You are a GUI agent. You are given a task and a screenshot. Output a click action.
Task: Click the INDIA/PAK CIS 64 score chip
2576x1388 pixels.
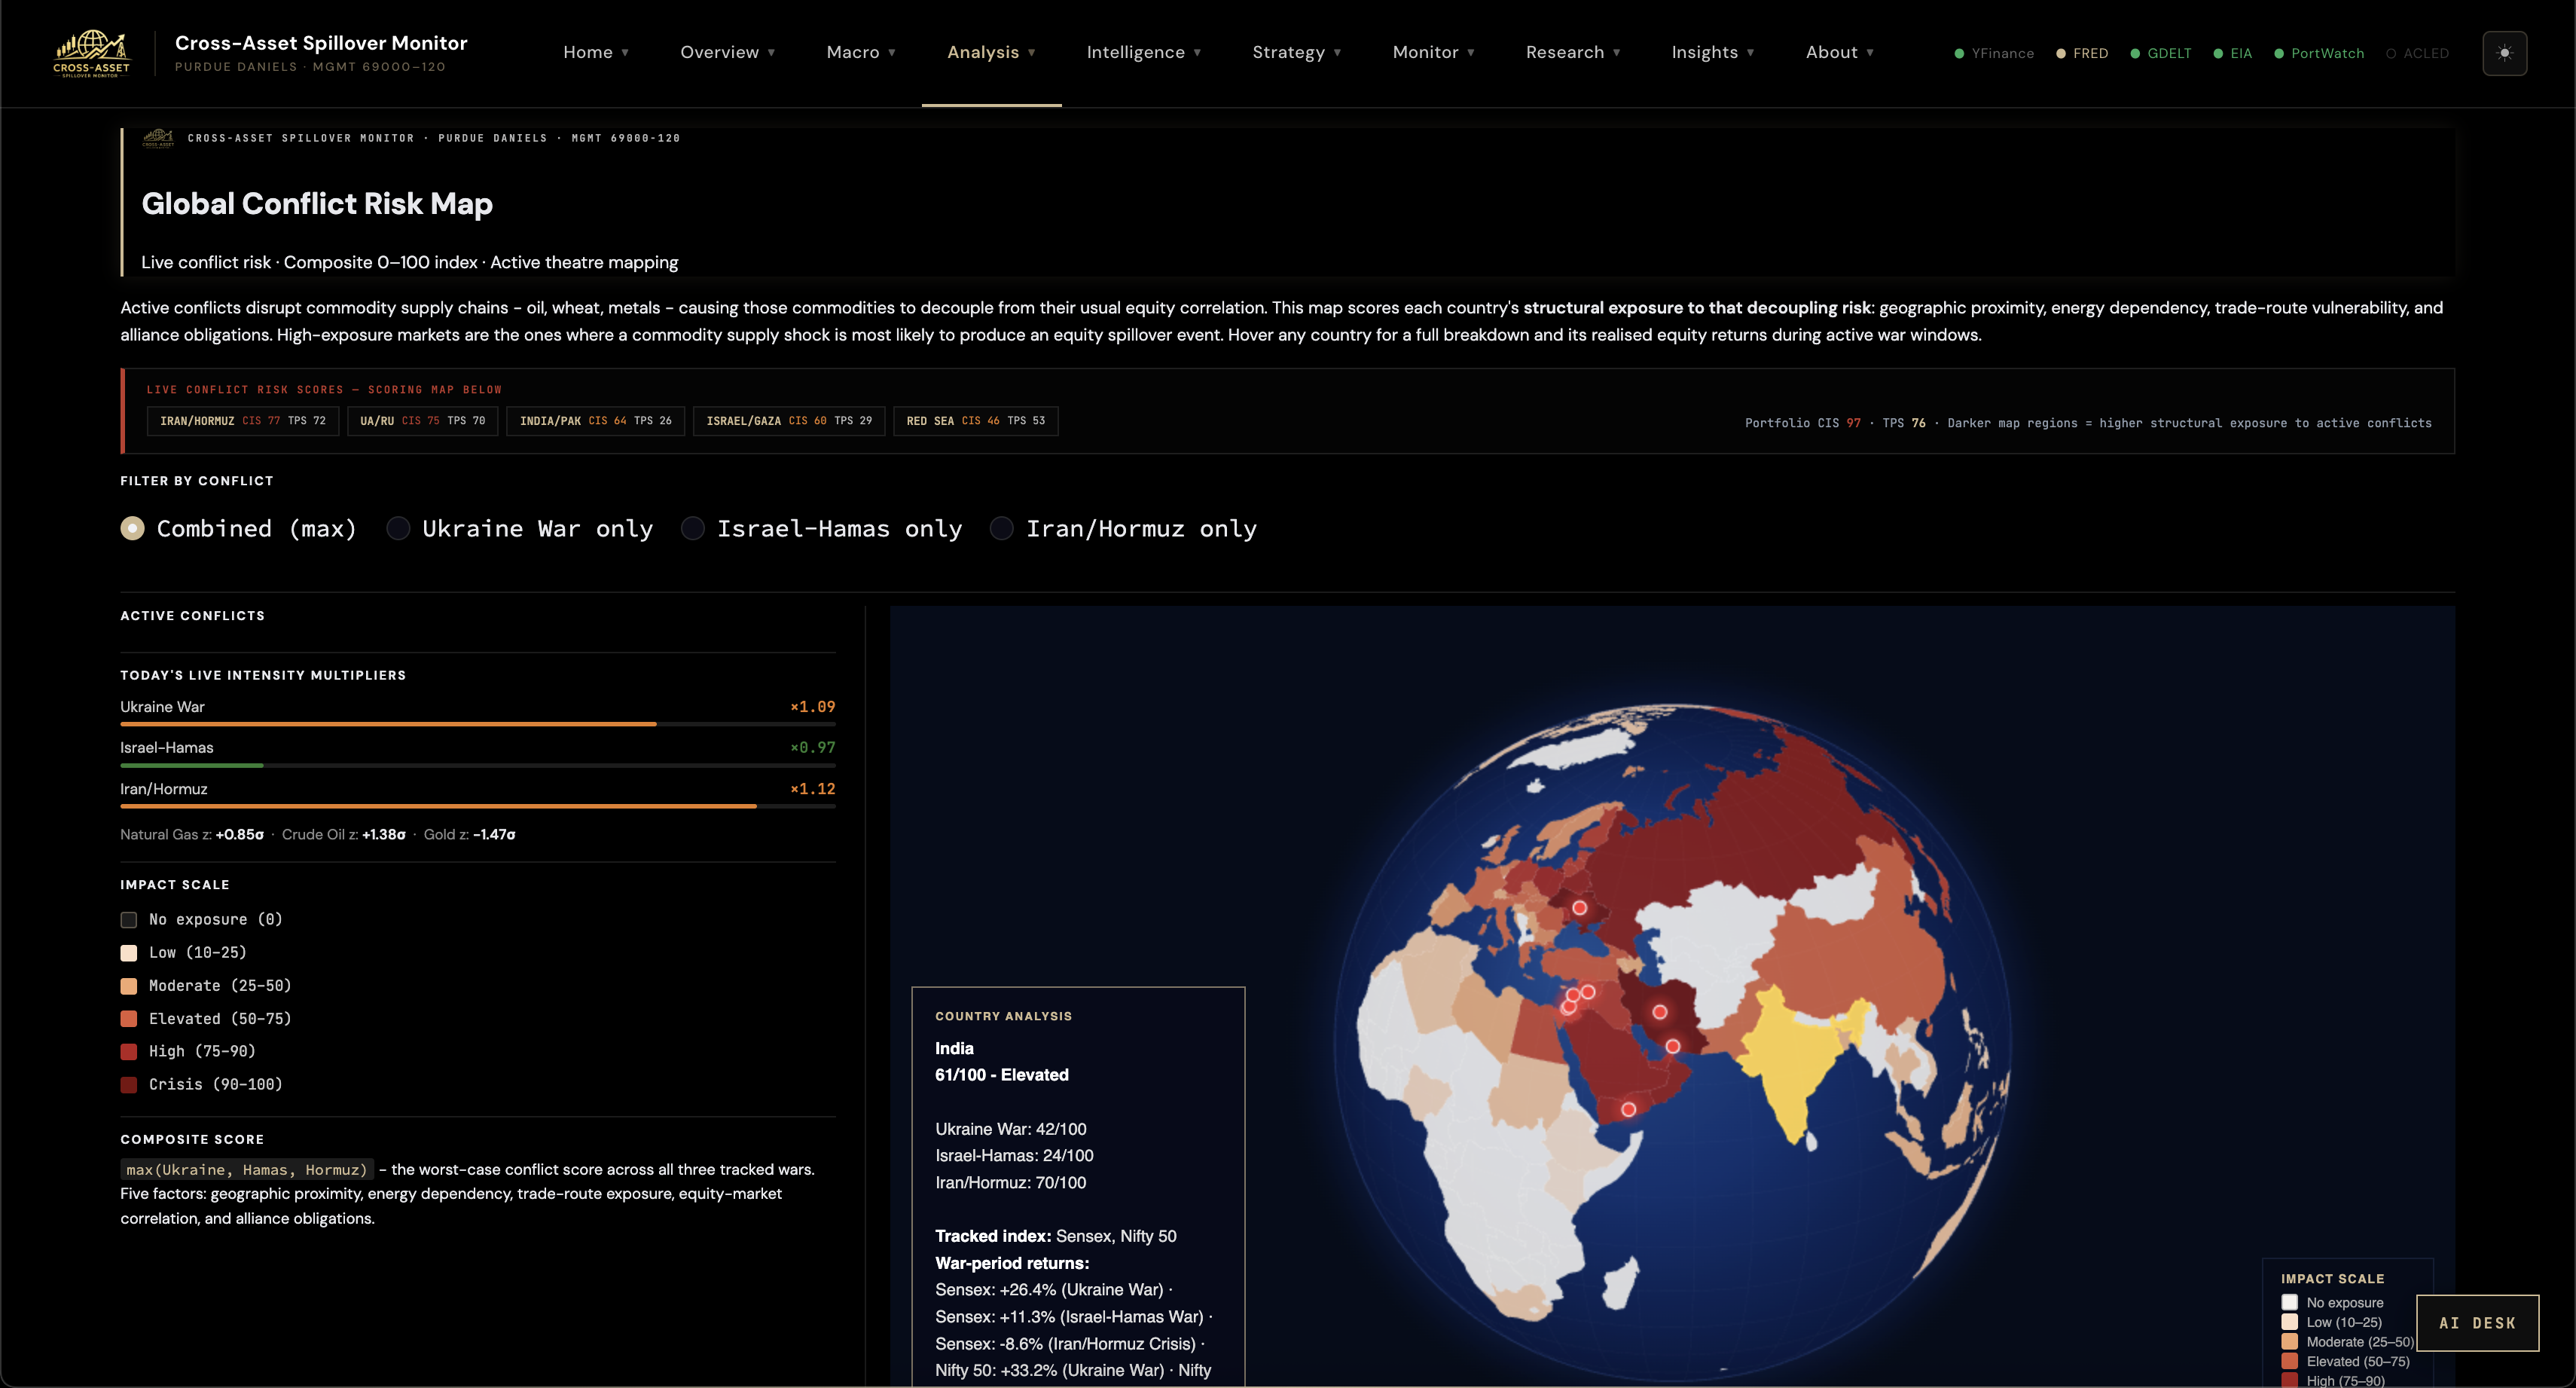pyautogui.click(x=596, y=420)
